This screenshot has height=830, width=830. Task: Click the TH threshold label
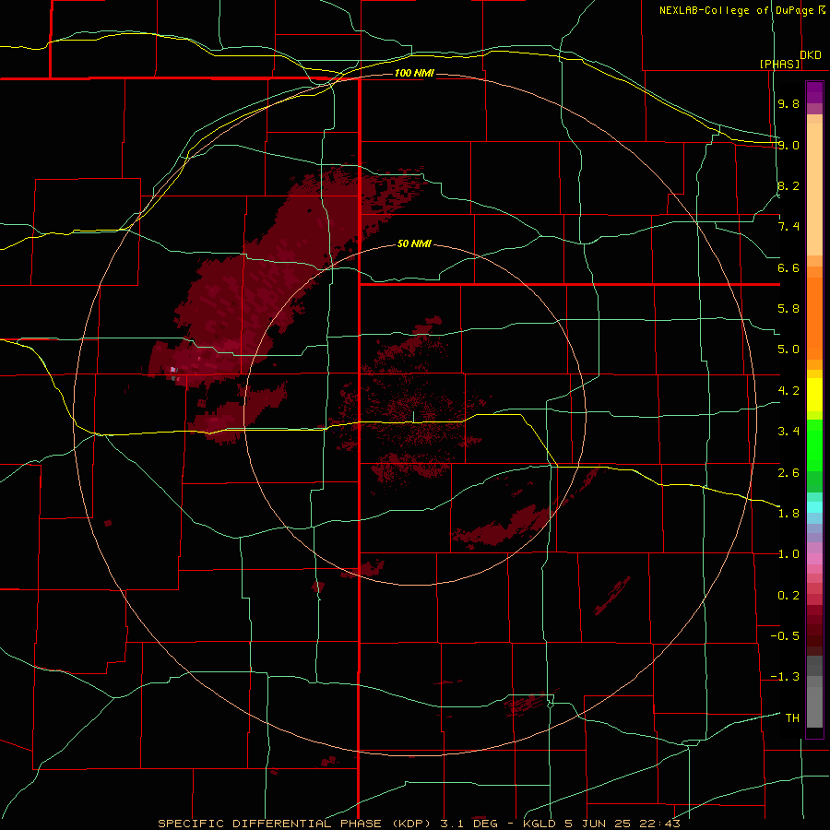pos(792,718)
